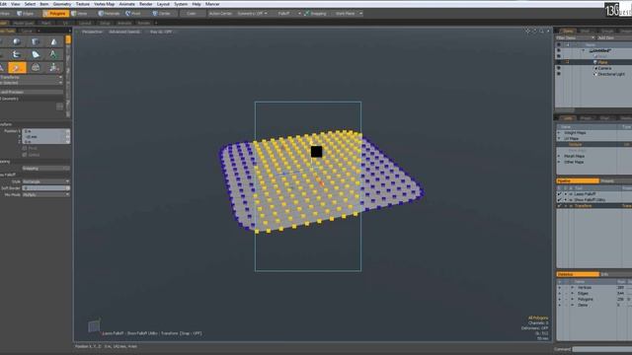Select the Camera item in list

tap(604, 68)
